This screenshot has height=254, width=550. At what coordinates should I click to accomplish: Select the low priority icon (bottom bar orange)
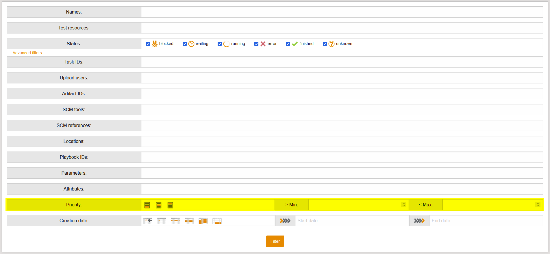pos(147,205)
